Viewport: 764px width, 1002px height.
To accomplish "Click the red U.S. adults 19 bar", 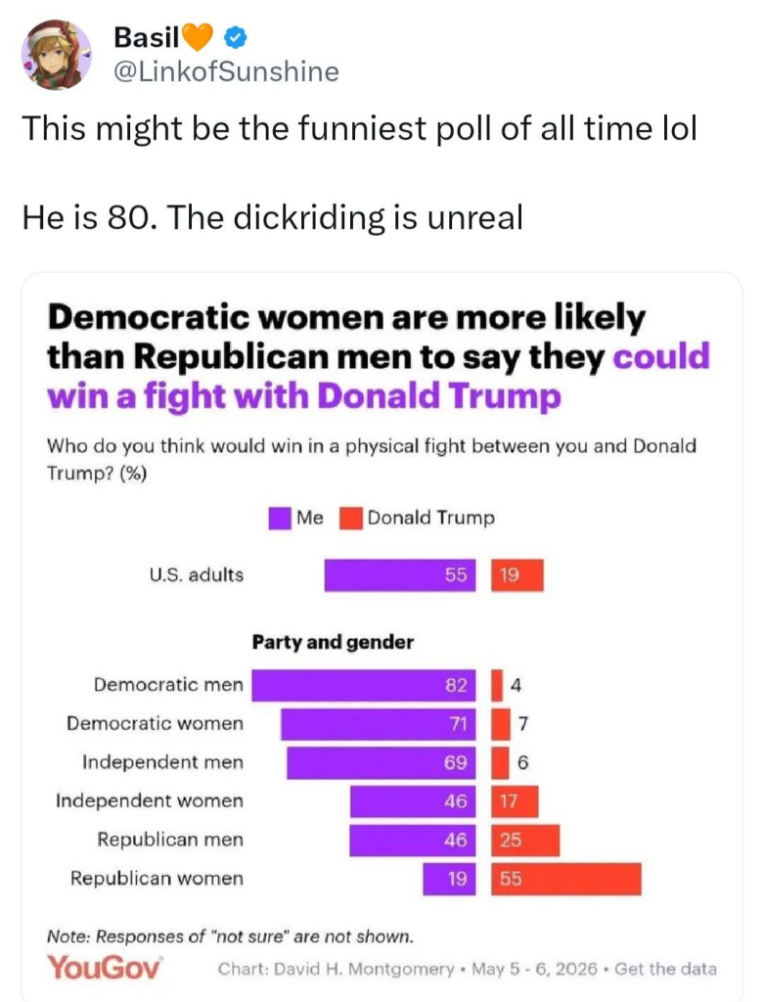I will (x=517, y=575).
